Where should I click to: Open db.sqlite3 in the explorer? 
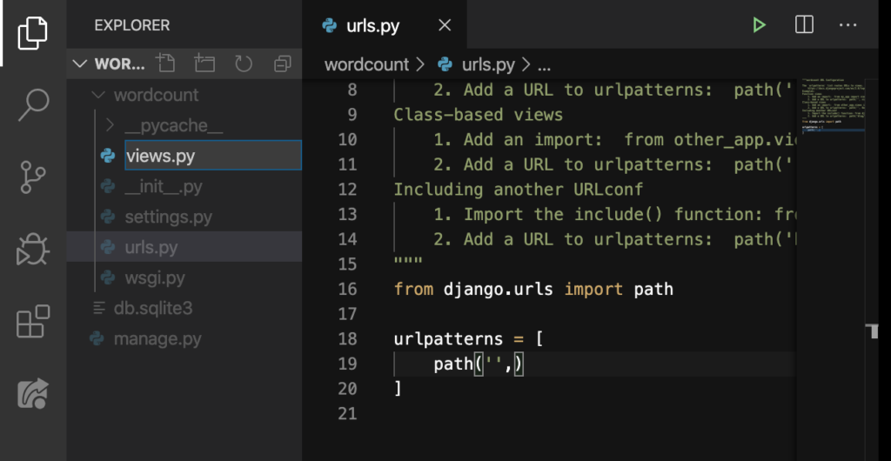153,308
